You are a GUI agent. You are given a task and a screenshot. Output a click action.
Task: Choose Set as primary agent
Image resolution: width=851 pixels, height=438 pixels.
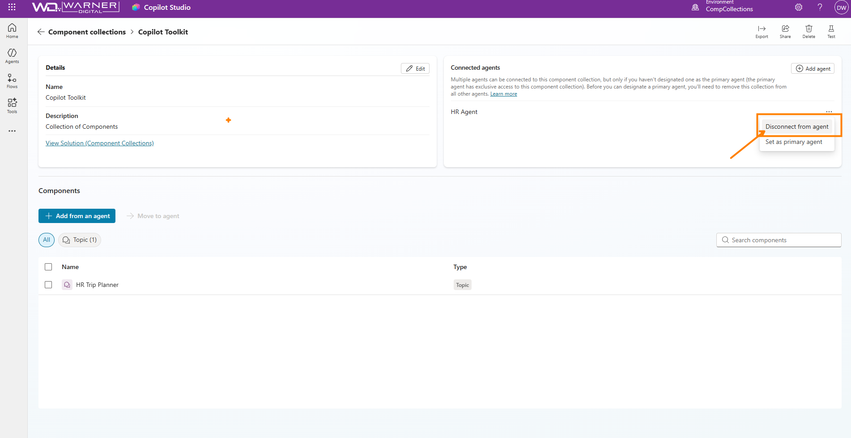[793, 142]
